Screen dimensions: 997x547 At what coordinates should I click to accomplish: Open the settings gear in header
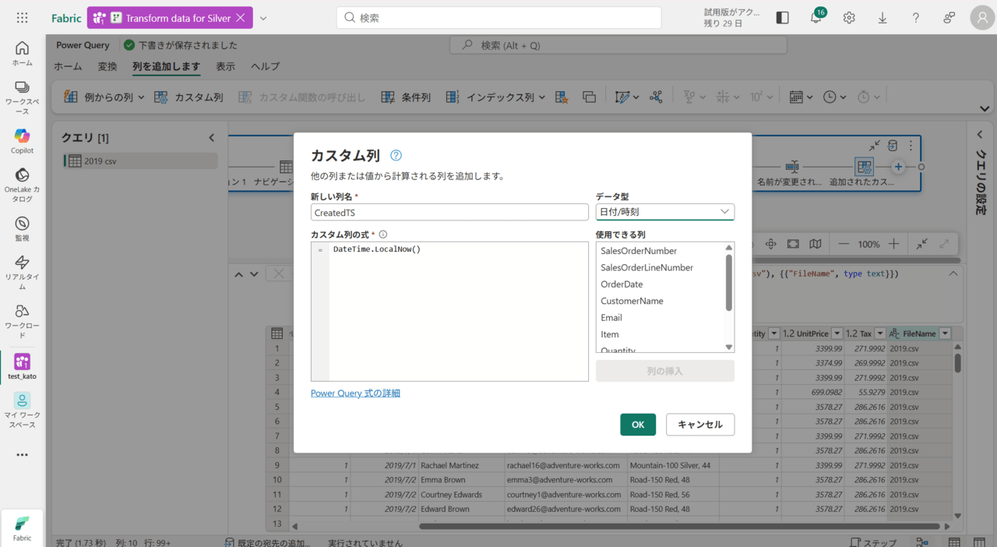[x=849, y=18]
